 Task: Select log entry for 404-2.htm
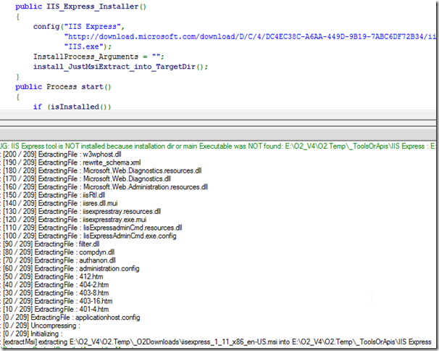[x=56, y=284]
